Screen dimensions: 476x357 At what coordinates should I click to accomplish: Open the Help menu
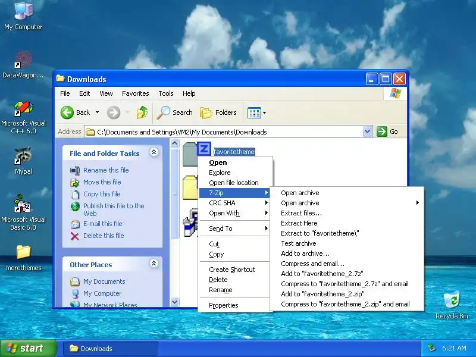point(189,93)
